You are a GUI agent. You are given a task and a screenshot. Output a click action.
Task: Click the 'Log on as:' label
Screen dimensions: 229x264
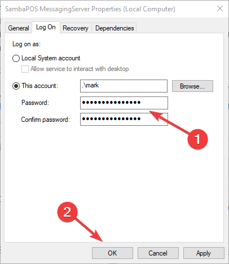[27, 44]
